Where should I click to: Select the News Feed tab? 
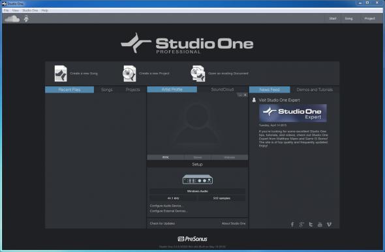click(269, 90)
